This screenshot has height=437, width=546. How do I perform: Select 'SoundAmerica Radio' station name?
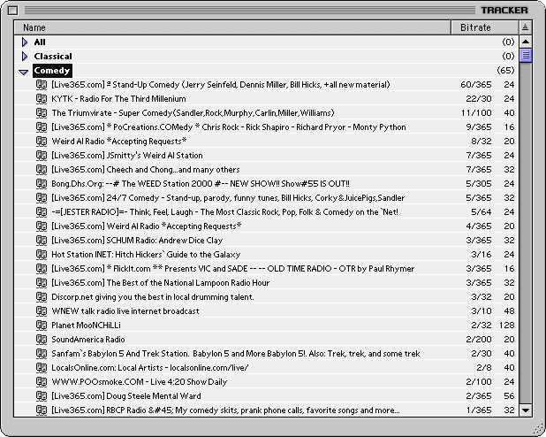point(88,340)
